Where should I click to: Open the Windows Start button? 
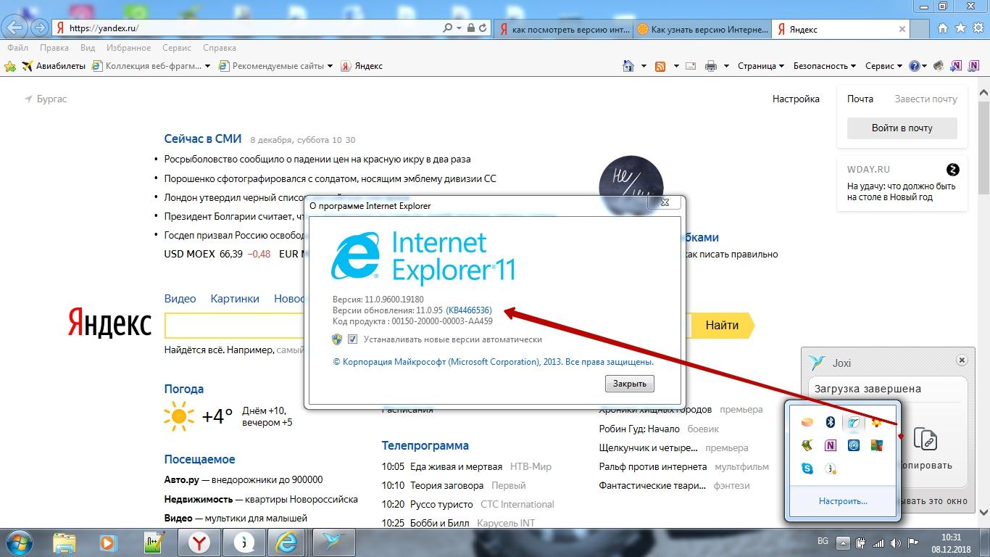20,542
